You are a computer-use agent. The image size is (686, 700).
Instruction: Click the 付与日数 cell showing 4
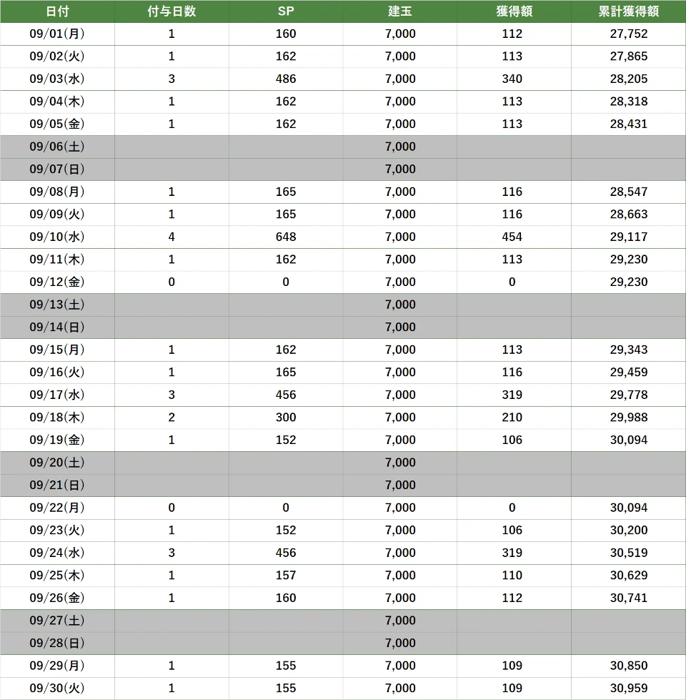point(171,237)
